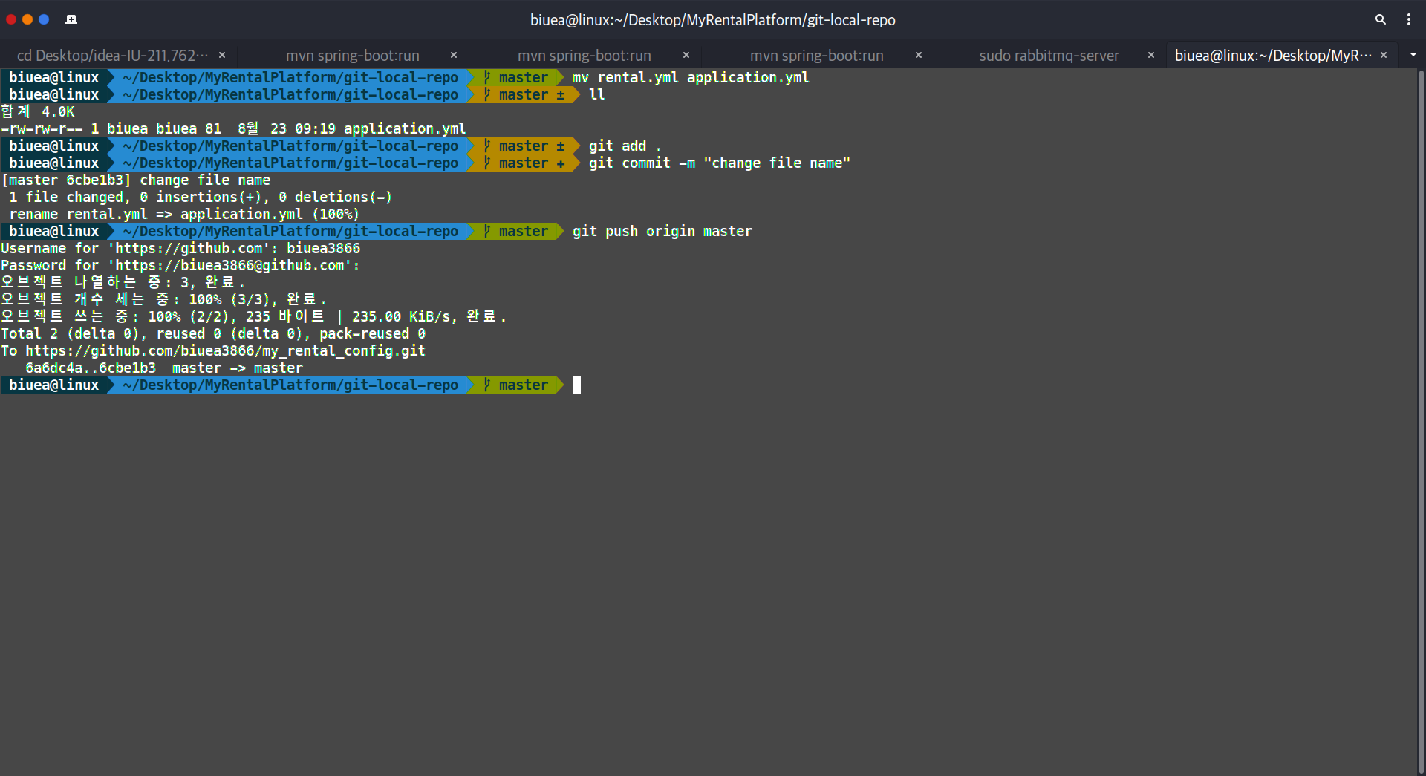
Task: Select the first mvn spring-boot:run tab
Action: tap(352, 55)
